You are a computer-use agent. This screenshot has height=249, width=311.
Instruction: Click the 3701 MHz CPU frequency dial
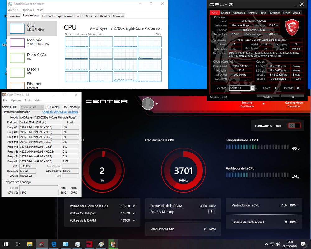click(x=183, y=170)
